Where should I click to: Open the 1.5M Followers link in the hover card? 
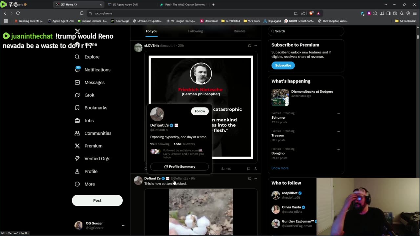coord(184,144)
